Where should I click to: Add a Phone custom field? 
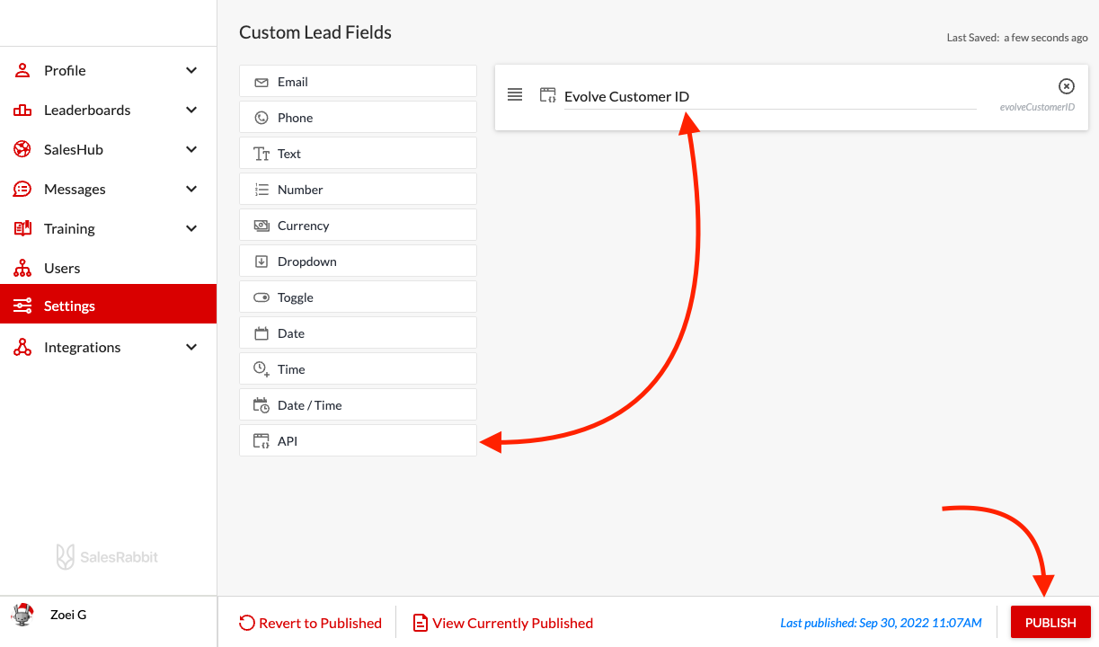pos(358,118)
